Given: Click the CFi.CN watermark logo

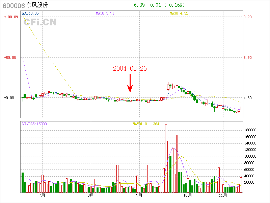Looking at the screenshot, I should [x=40, y=23].
